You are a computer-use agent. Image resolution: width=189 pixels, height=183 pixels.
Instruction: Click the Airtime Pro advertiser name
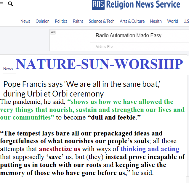click(x=104, y=47)
